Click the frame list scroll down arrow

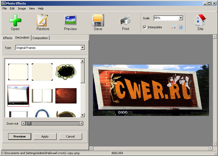(83, 115)
